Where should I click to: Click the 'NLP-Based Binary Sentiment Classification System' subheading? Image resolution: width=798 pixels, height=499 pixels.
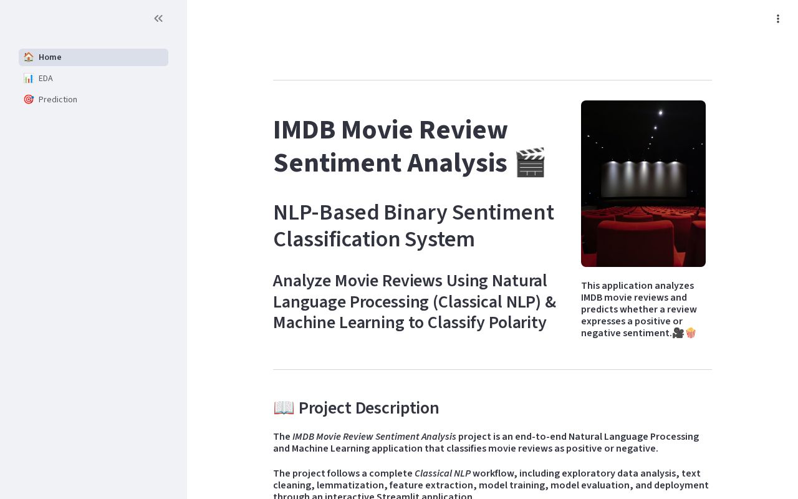[x=413, y=226]
